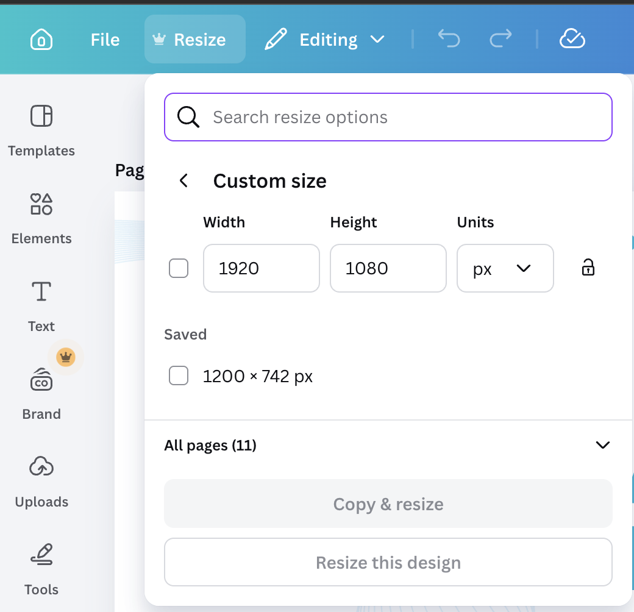Go back from Custom size panel
Screen dimensions: 634x612
(183, 181)
